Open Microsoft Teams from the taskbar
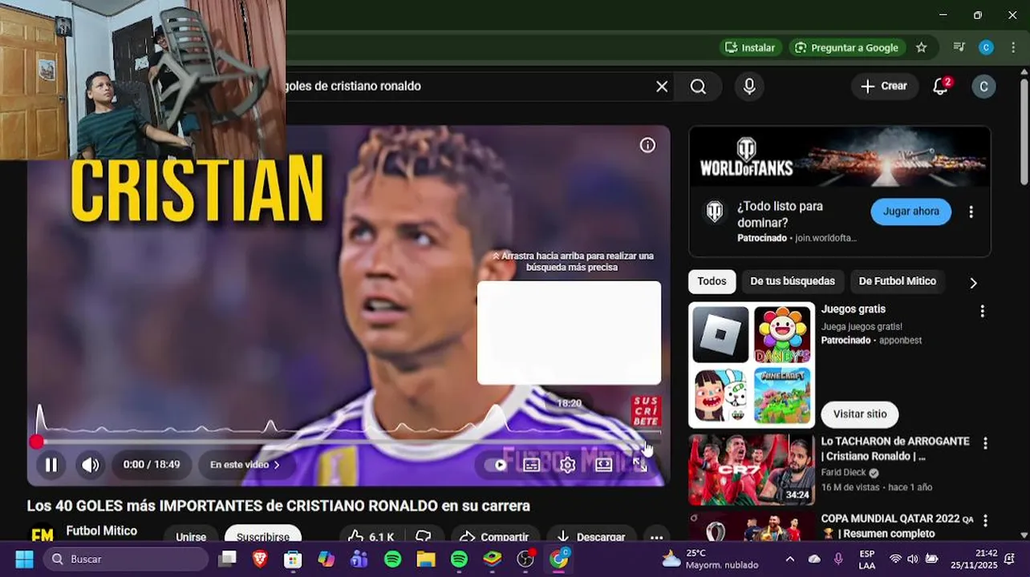 [359, 559]
